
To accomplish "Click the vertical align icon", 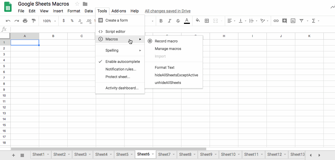I will tap(241, 21).
